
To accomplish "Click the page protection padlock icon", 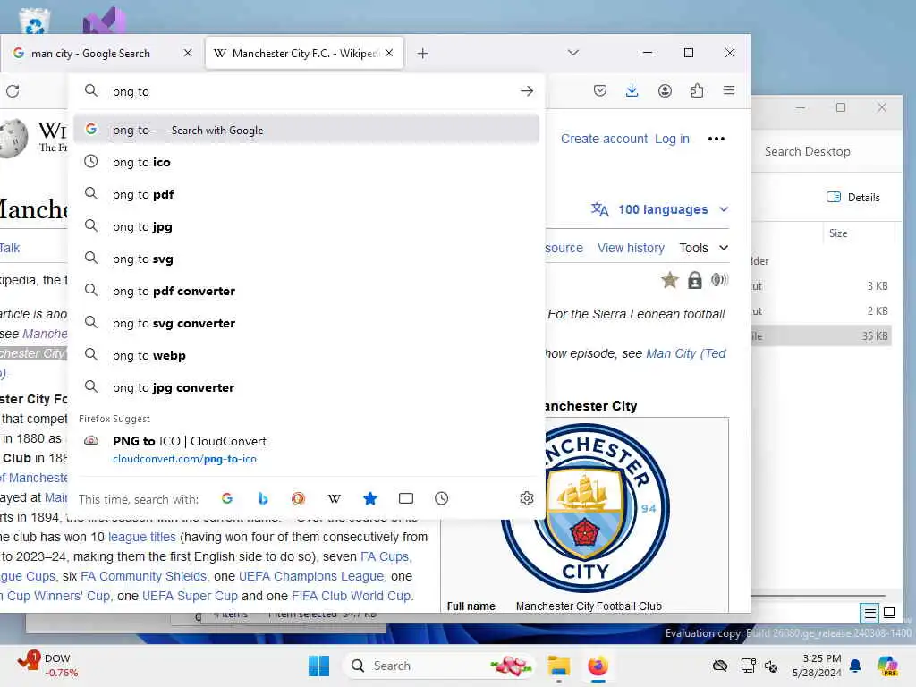I will click(694, 280).
